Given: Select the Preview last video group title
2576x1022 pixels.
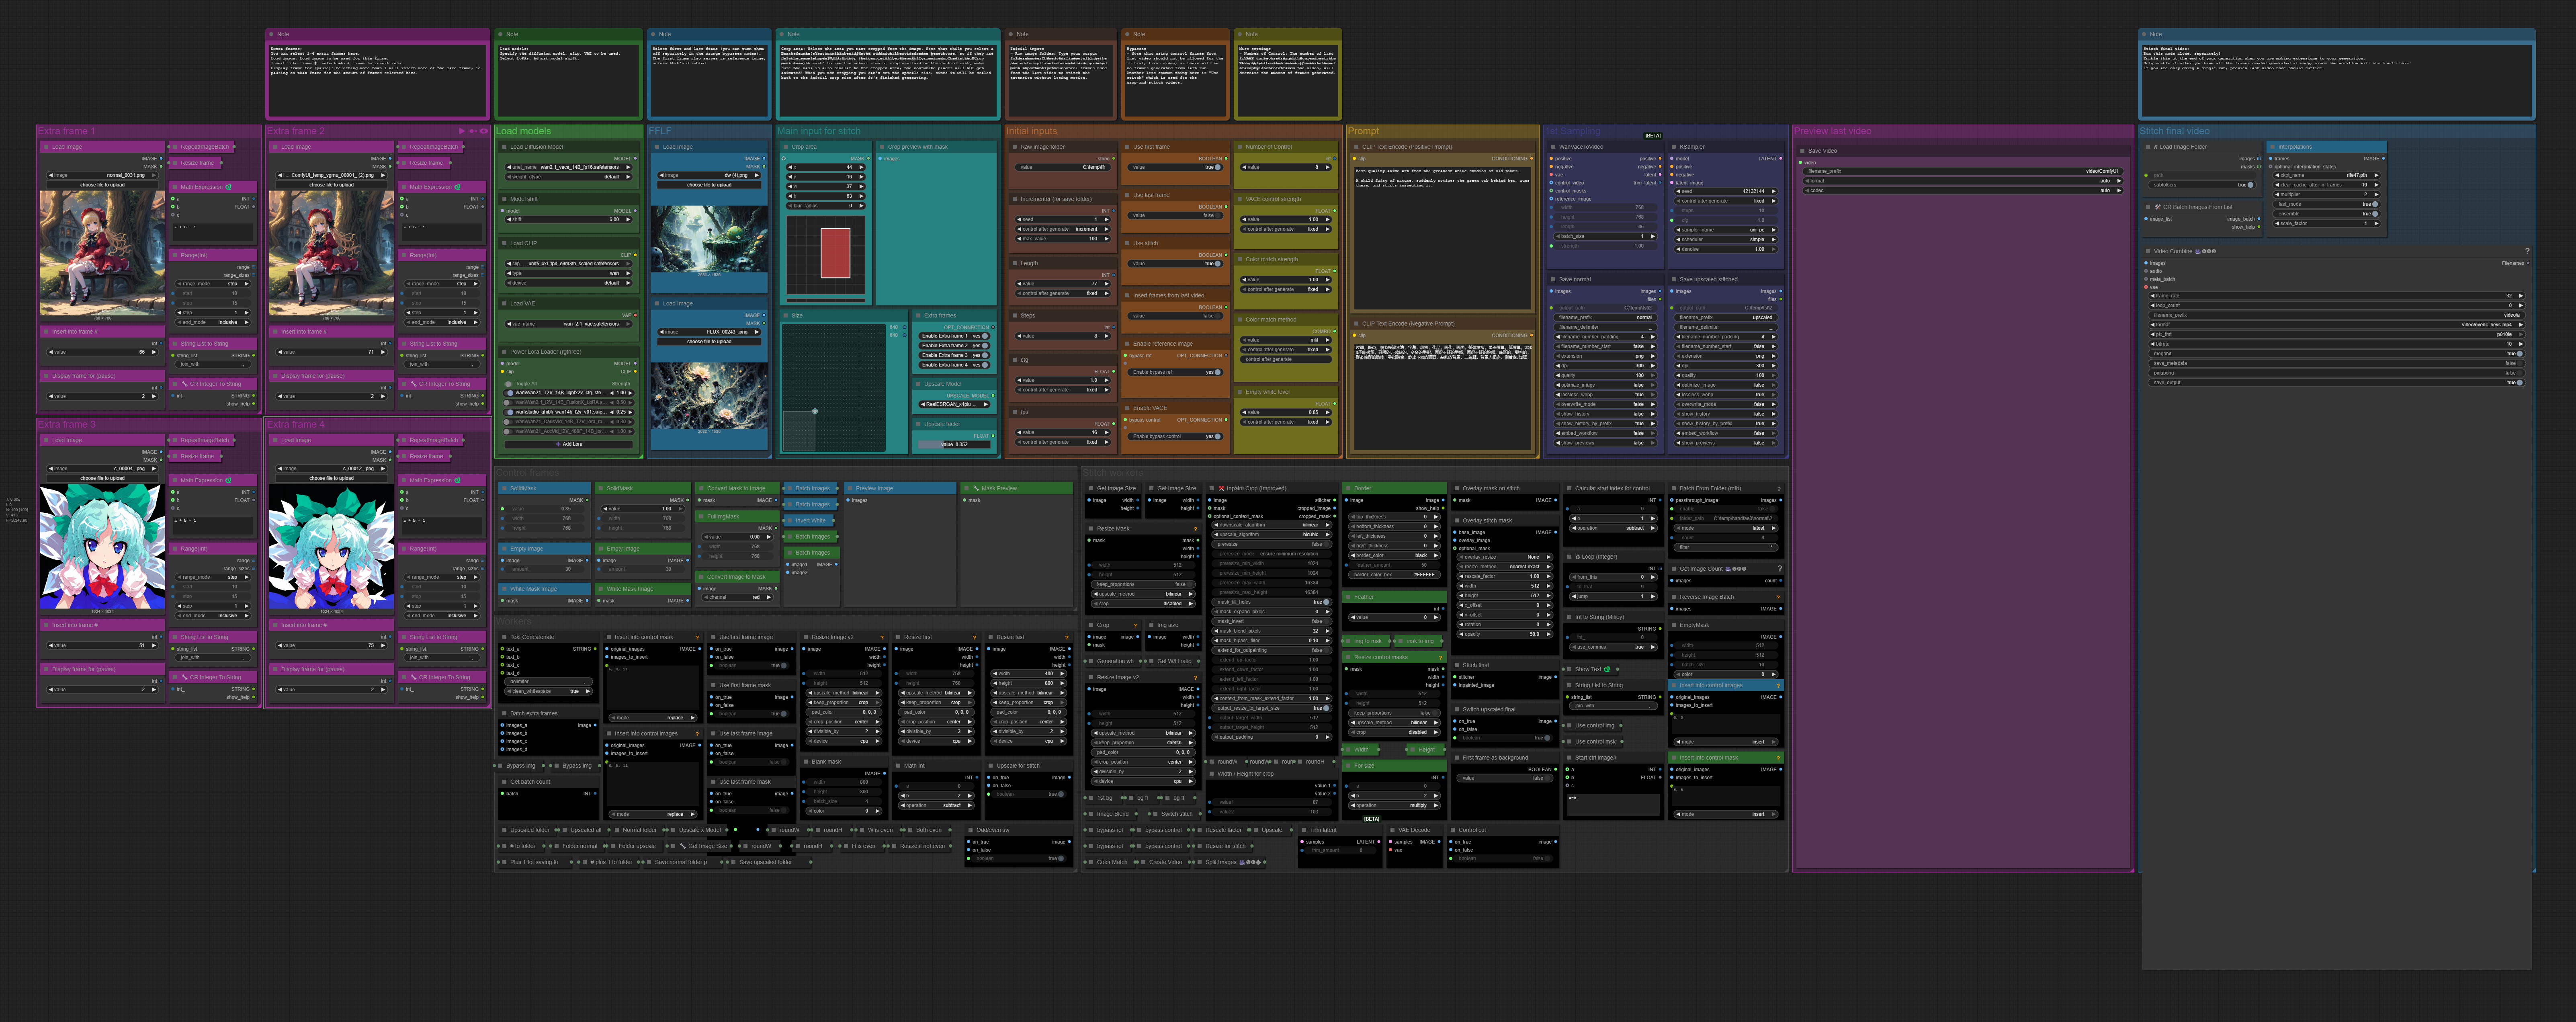Looking at the screenshot, I should (x=1832, y=131).
